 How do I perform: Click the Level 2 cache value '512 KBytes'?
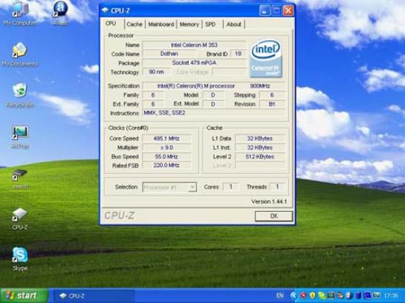coord(260,157)
